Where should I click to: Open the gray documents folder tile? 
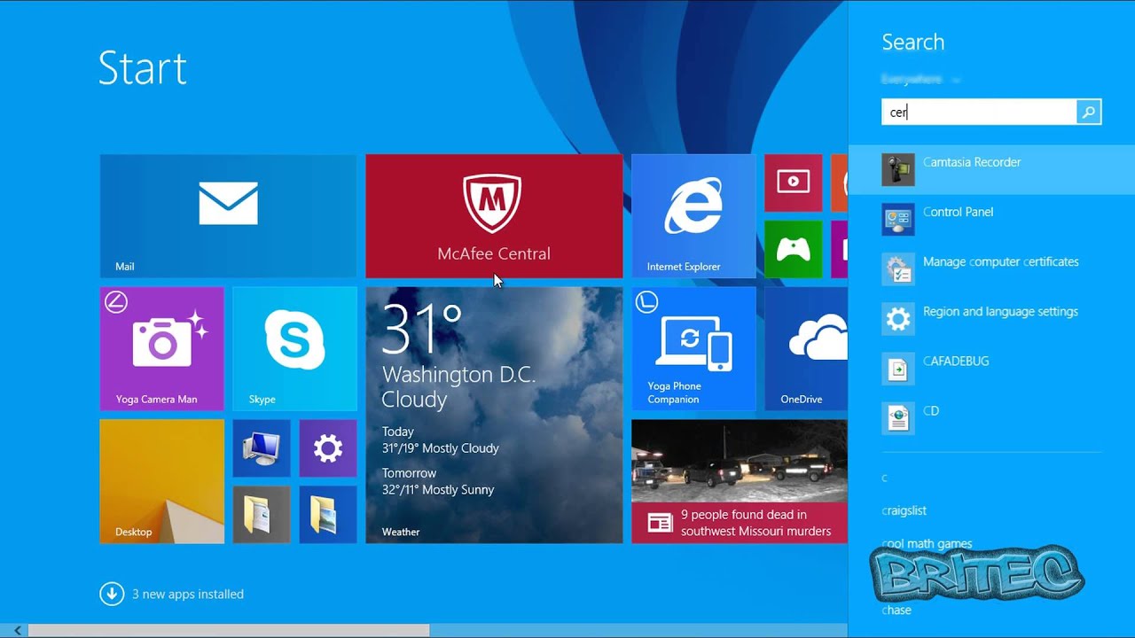tap(262, 515)
